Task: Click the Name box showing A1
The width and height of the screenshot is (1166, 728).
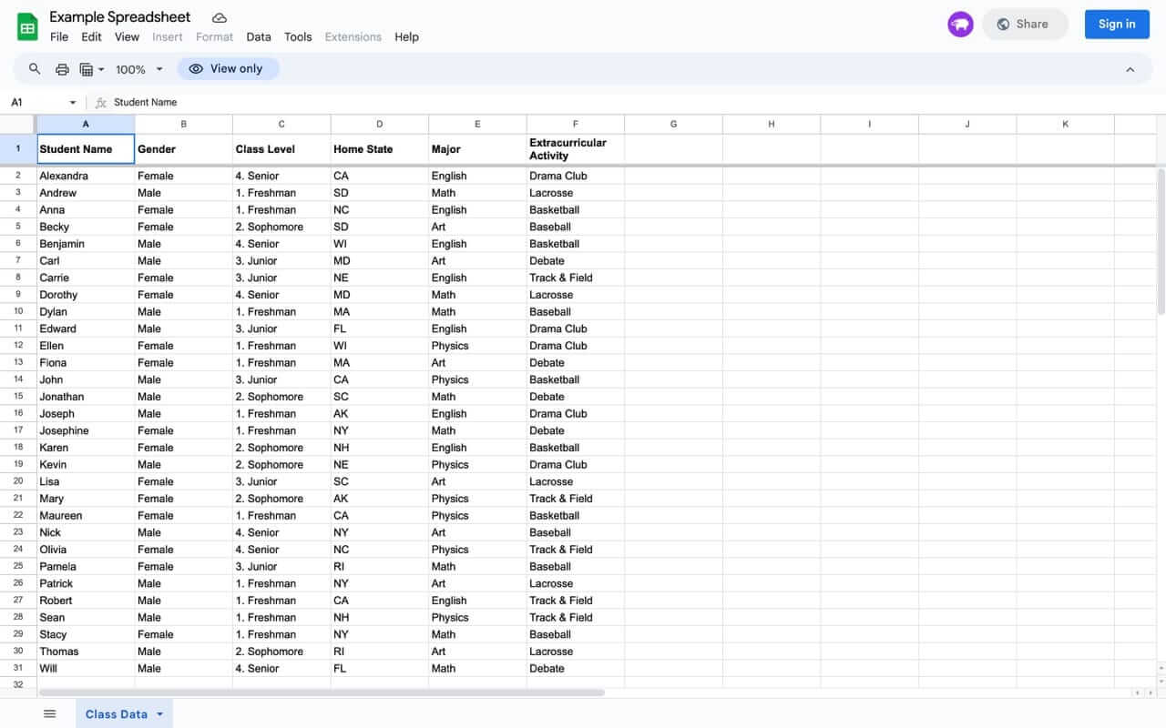Action: [x=44, y=103]
